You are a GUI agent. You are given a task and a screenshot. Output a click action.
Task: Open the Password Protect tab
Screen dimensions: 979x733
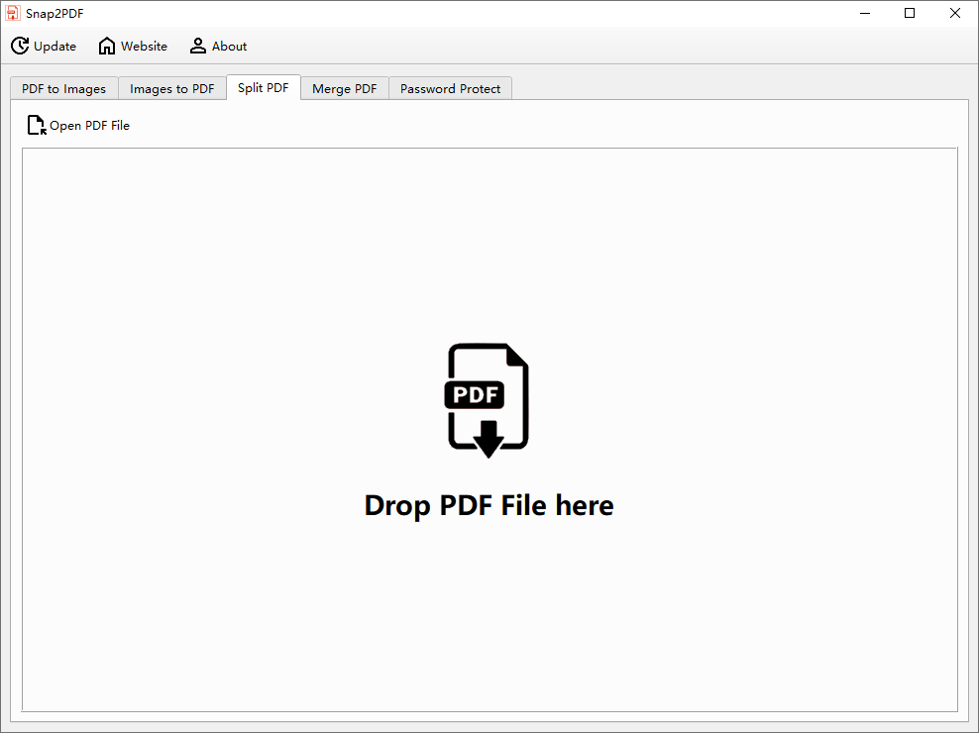(x=450, y=89)
